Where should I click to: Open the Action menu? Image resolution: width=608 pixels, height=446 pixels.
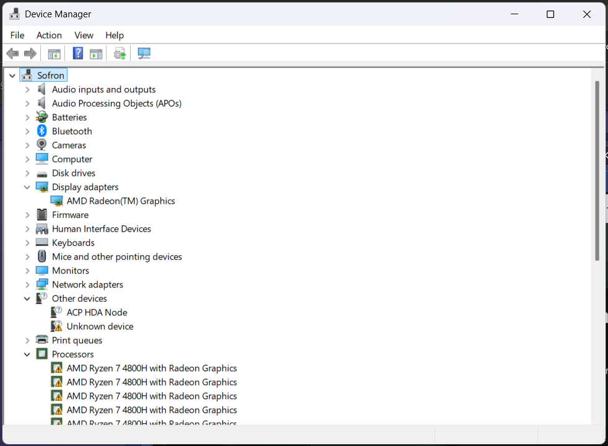click(50, 35)
